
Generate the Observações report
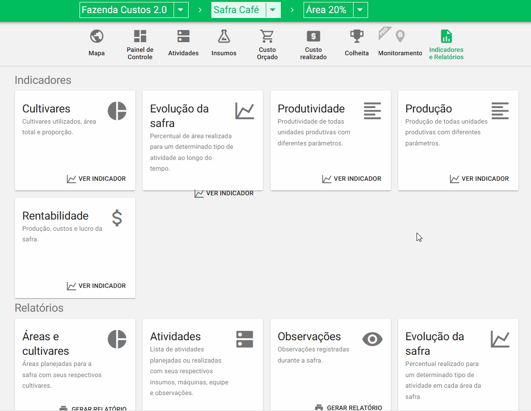[x=349, y=408]
